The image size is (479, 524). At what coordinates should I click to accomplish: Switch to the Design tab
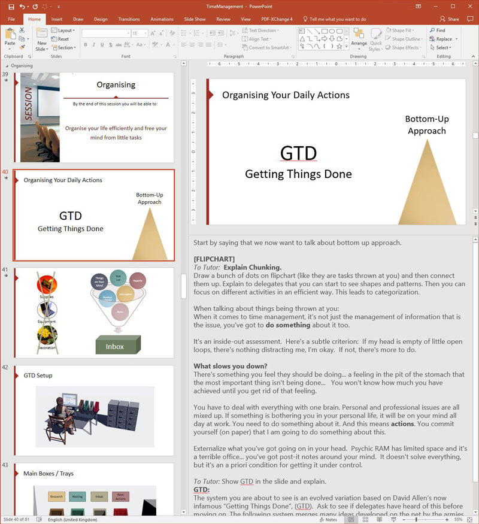coord(101,19)
